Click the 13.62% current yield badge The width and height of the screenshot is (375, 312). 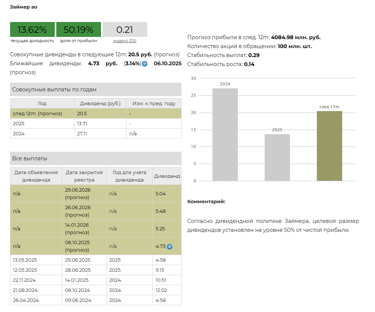[32, 30]
